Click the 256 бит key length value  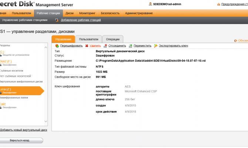(130, 100)
